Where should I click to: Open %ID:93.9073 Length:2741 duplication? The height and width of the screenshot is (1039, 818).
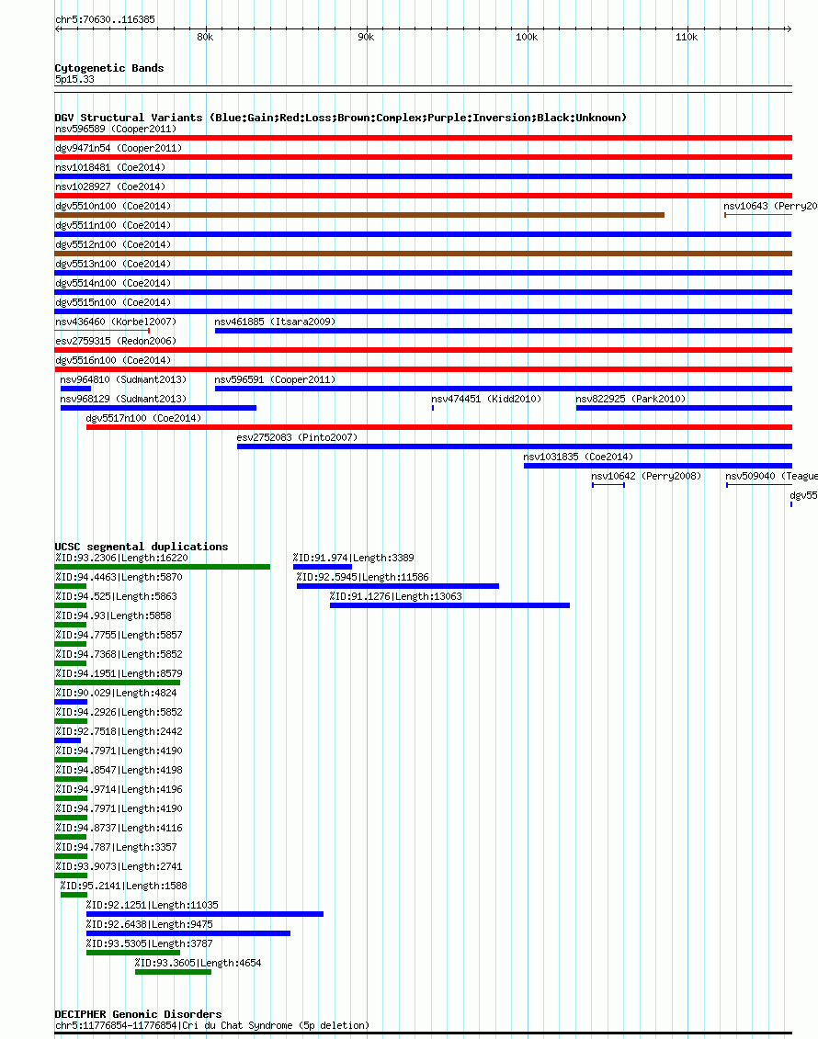coord(70,875)
